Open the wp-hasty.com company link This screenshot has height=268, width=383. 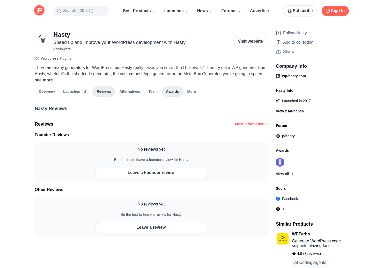click(x=294, y=76)
